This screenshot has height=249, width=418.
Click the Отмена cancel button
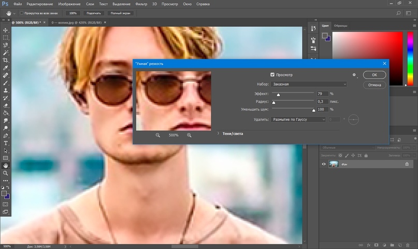click(374, 85)
